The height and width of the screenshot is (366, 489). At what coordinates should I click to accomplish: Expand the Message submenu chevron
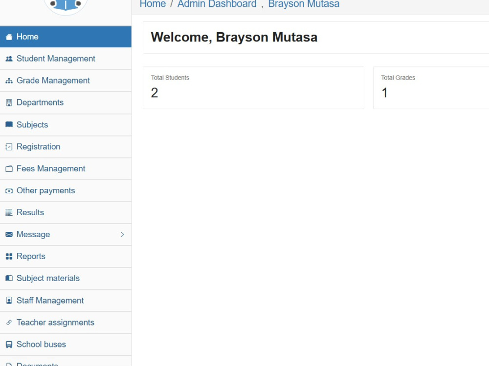tap(122, 234)
